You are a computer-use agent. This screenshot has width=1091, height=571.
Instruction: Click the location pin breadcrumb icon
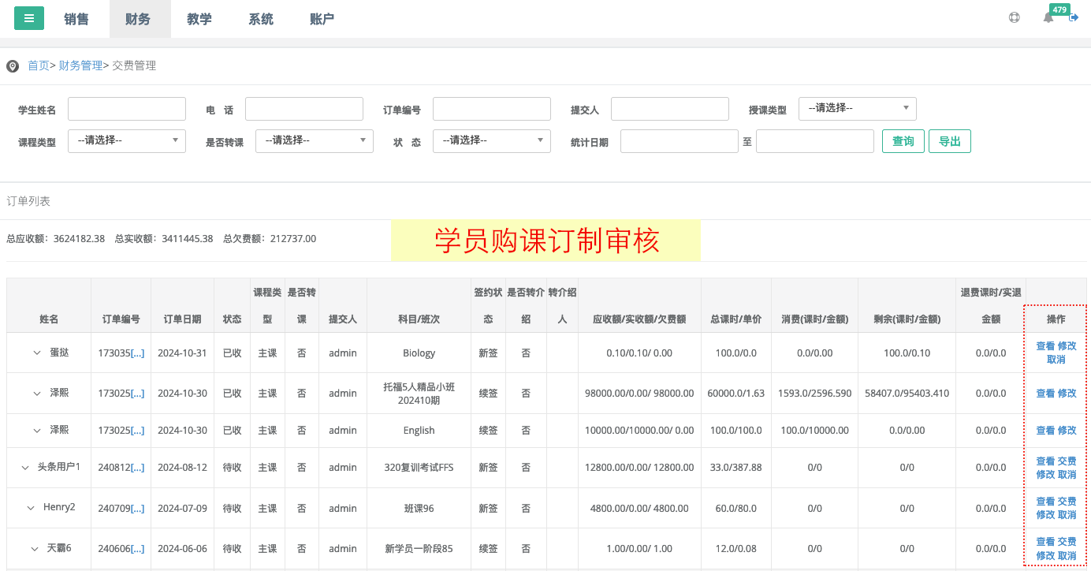13,66
